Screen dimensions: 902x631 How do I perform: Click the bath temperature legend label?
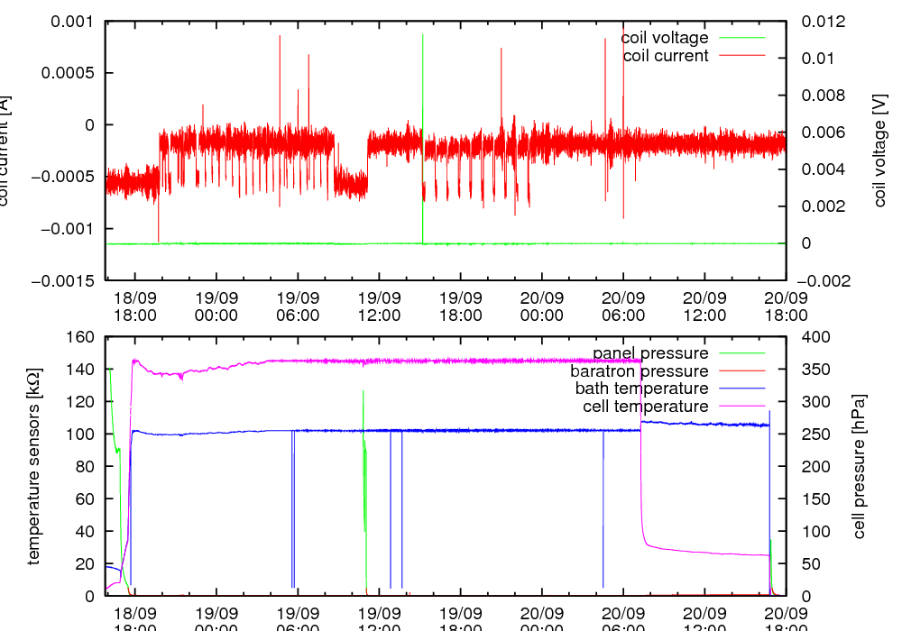641,389
